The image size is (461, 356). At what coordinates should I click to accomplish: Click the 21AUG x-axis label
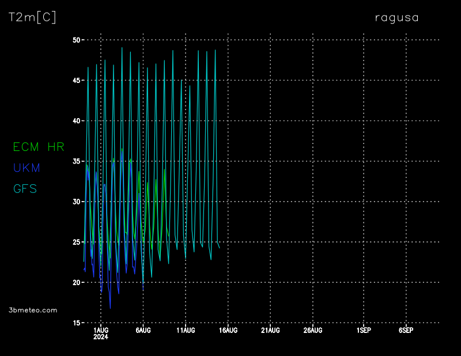[270, 330]
